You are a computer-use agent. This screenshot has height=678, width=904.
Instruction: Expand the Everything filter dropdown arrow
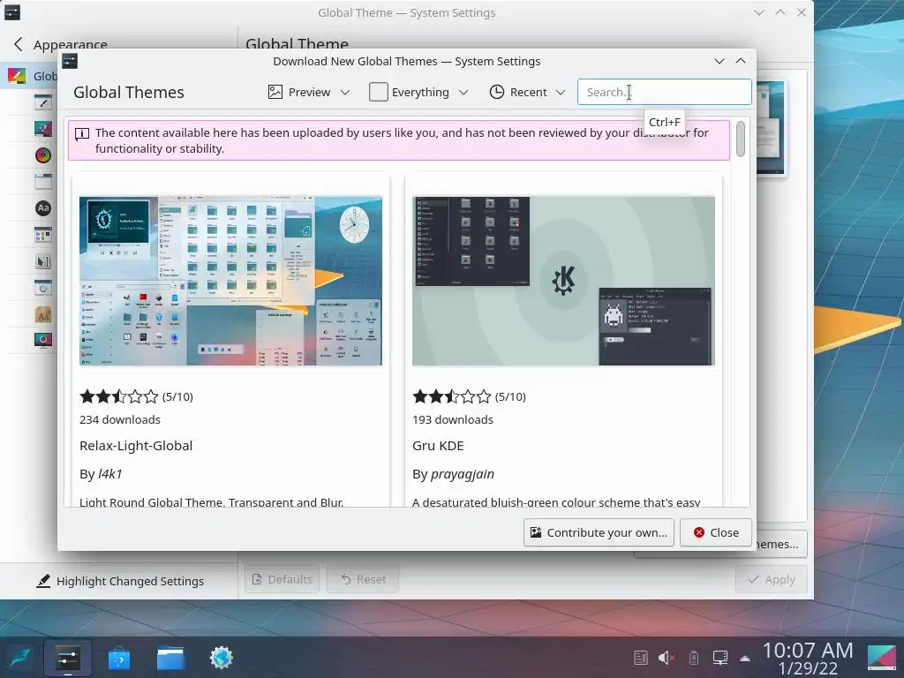pyautogui.click(x=463, y=92)
